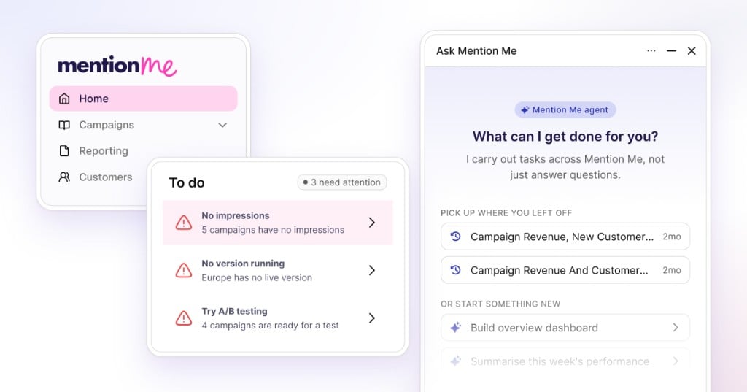The width and height of the screenshot is (747, 392).
Task: Click history icon beside Campaign Revenue And Customer
Action: (456, 270)
